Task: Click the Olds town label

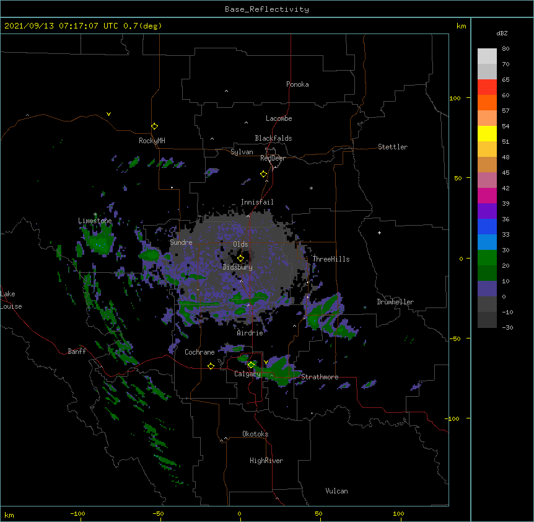Action: click(x=240, y=244)
